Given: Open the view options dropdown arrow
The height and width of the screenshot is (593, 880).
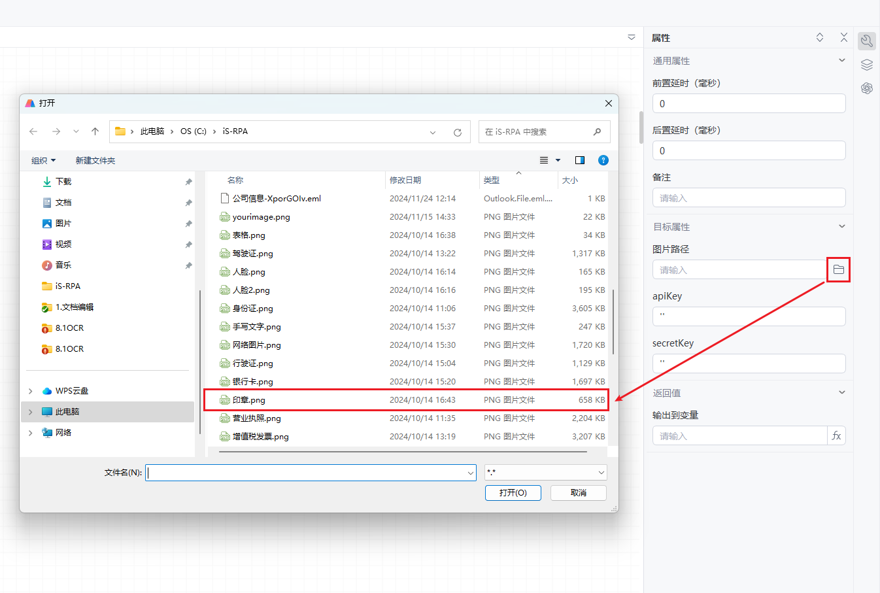Looking at the screenshot, I should click(x=558, y=160).
